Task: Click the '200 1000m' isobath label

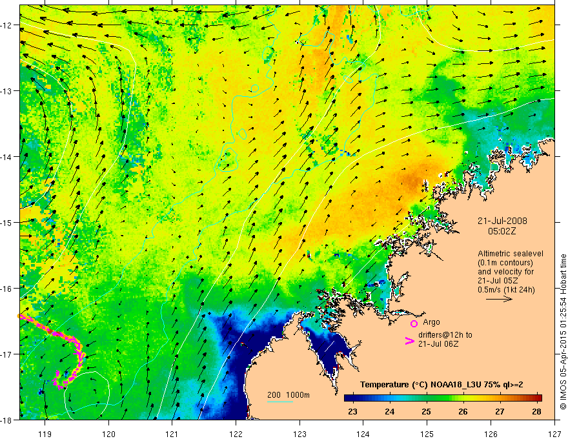Action: [x=289, y=395]
